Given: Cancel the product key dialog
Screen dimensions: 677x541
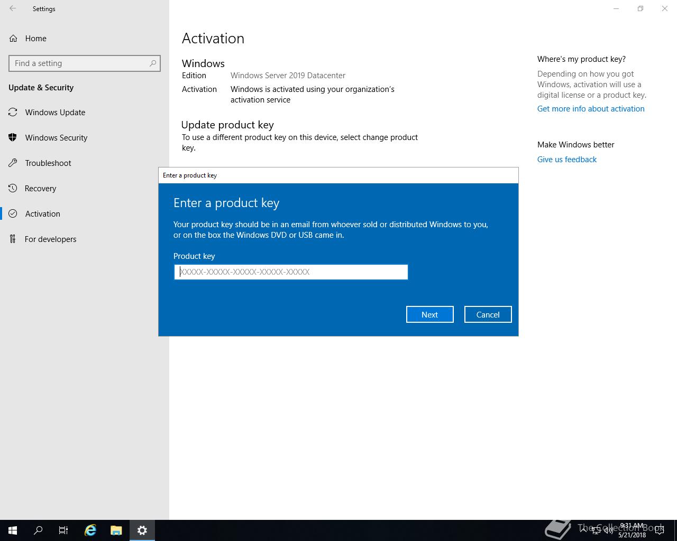Looking at the screenshot, I should pos(488,314).
